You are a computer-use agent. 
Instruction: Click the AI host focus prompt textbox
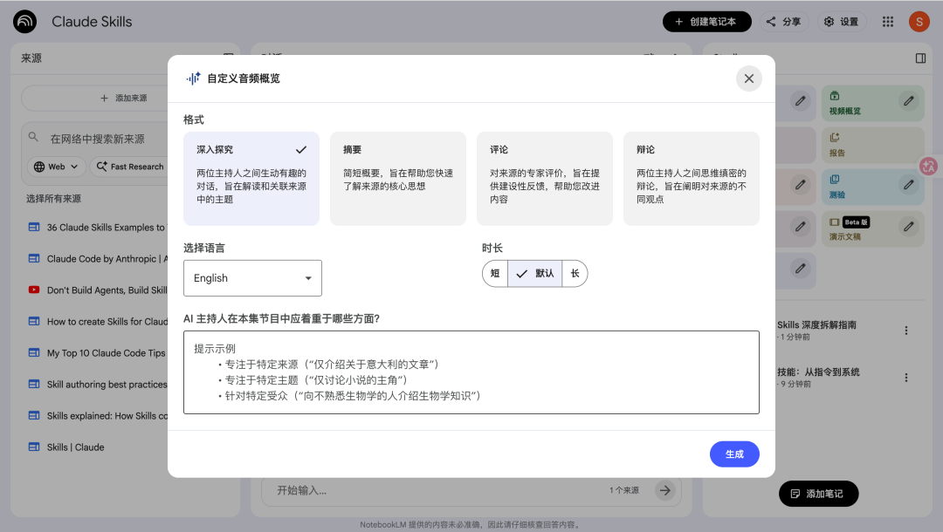[x=471, y=372]
